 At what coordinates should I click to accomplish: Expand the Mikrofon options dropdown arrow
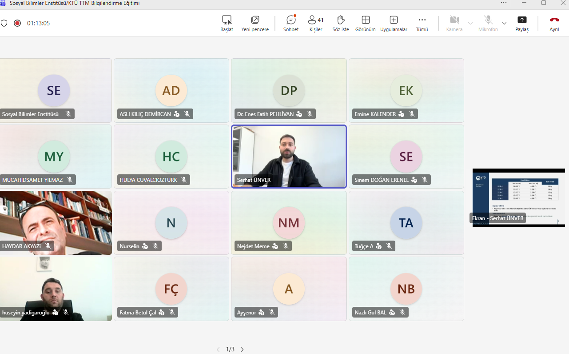(504, 23)
